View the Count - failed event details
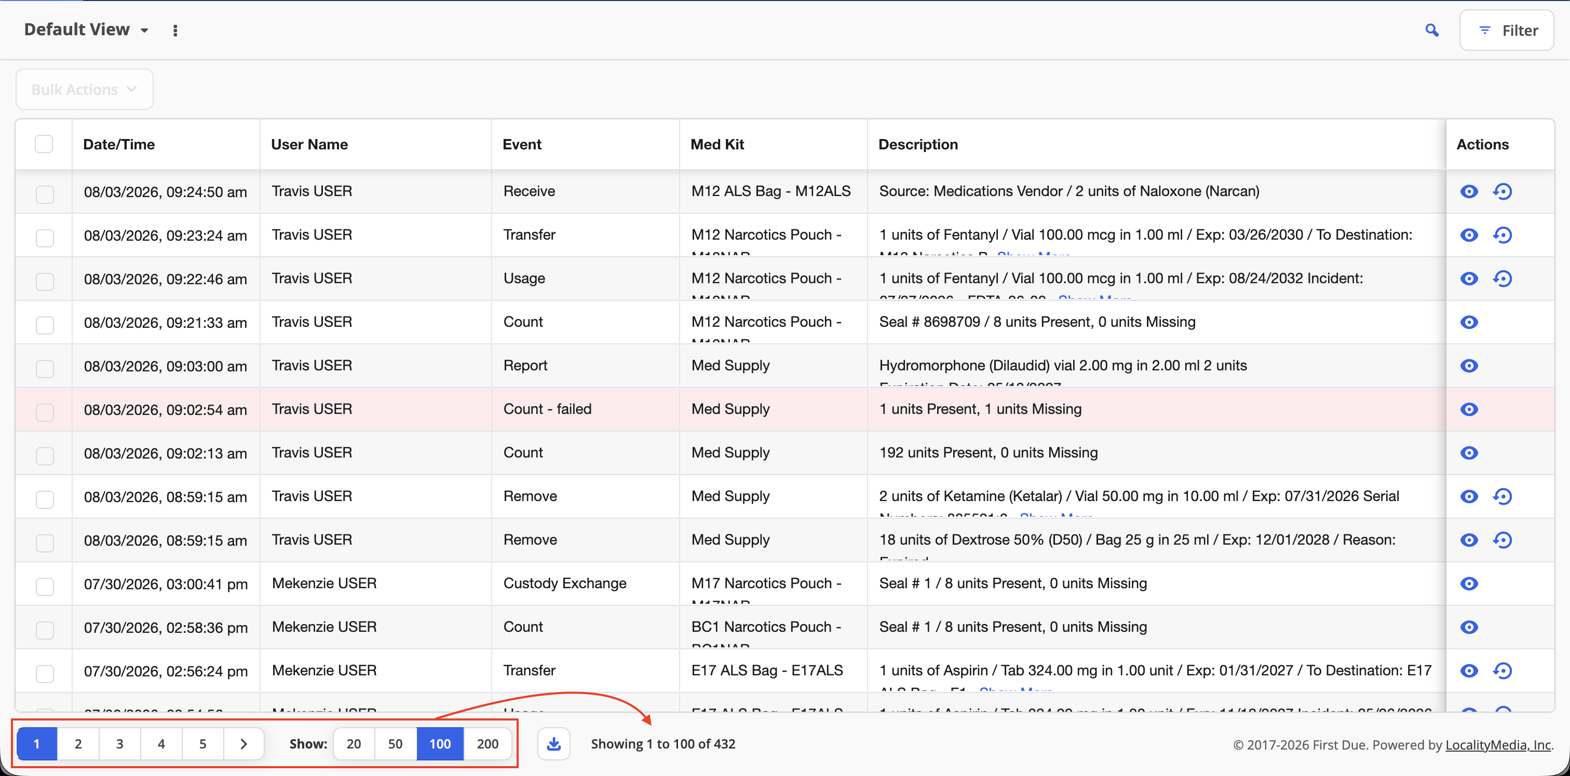This screenshot has width=1570, height=776. click(x=1469, y=409)
